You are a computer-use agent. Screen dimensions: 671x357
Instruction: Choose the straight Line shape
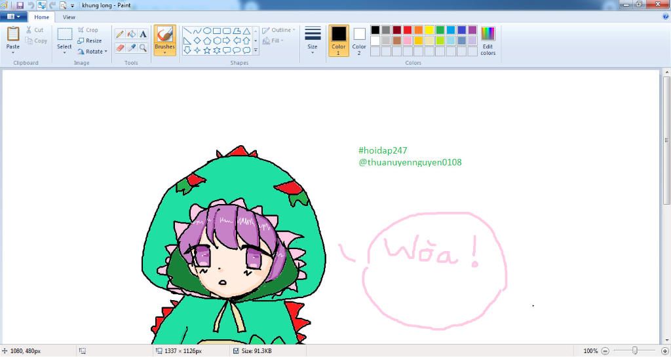tap(187, 31)
